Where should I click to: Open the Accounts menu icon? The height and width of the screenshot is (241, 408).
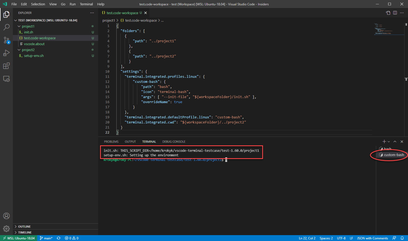(x=6, y=216)
